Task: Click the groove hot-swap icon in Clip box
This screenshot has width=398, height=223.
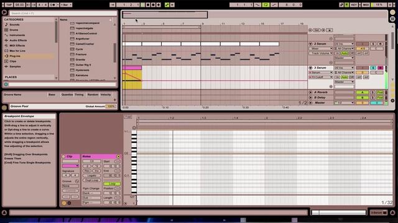Action: point(76,181)
